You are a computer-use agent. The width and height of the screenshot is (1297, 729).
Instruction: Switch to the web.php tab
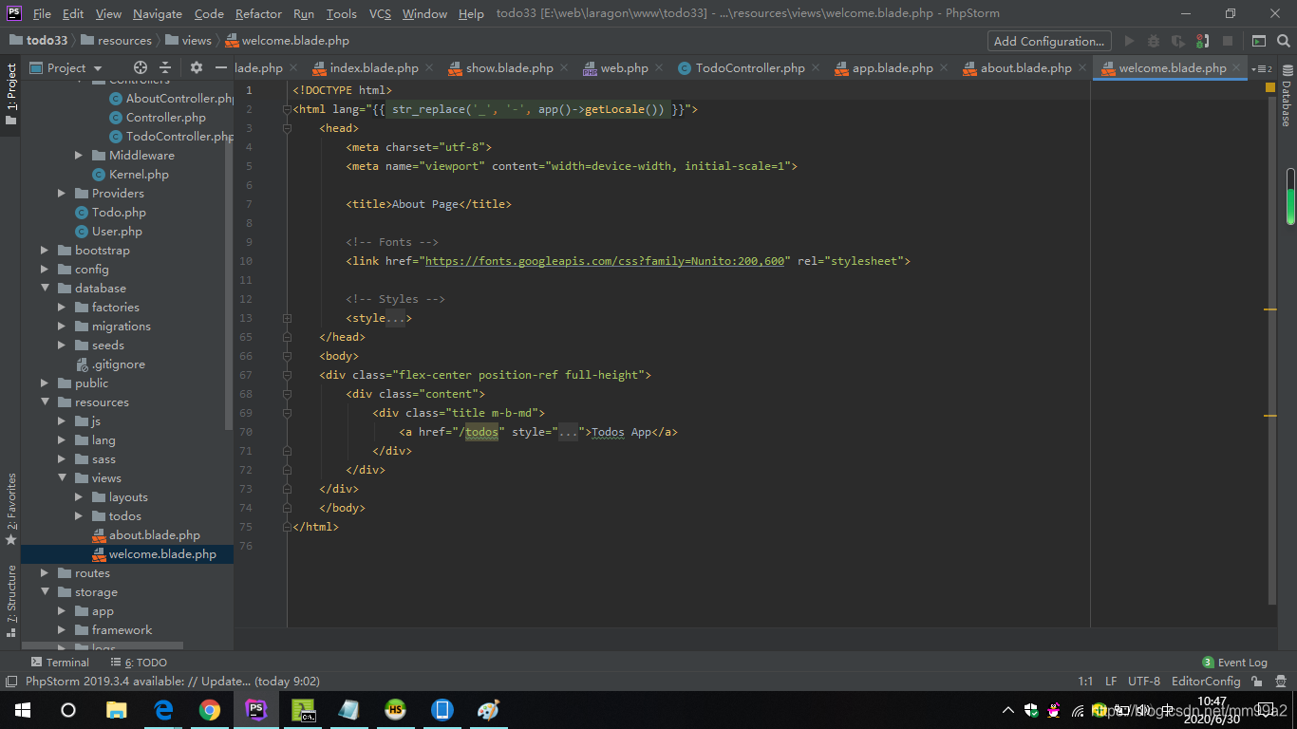(x=624, y=67)
